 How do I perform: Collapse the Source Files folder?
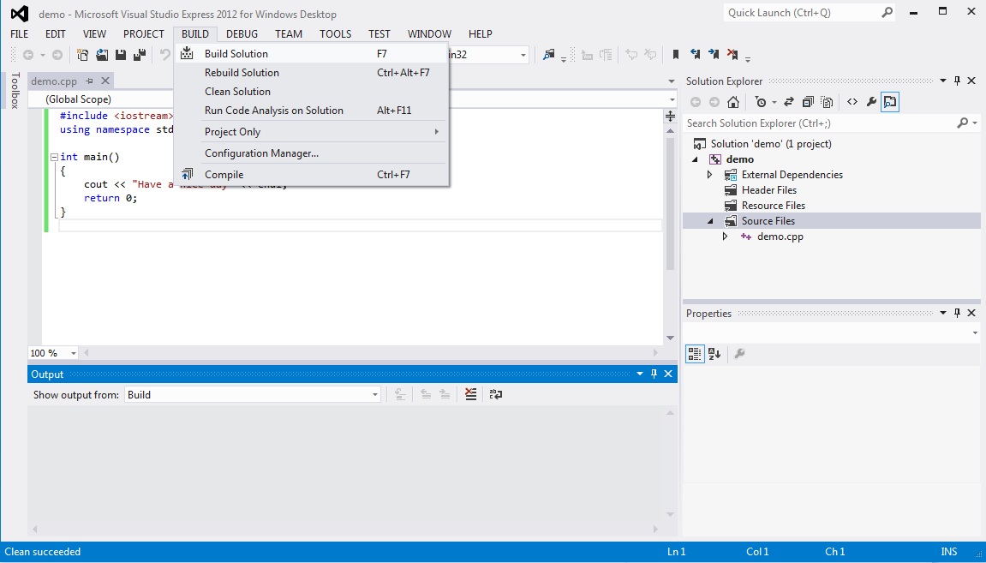tap(710, 221)
